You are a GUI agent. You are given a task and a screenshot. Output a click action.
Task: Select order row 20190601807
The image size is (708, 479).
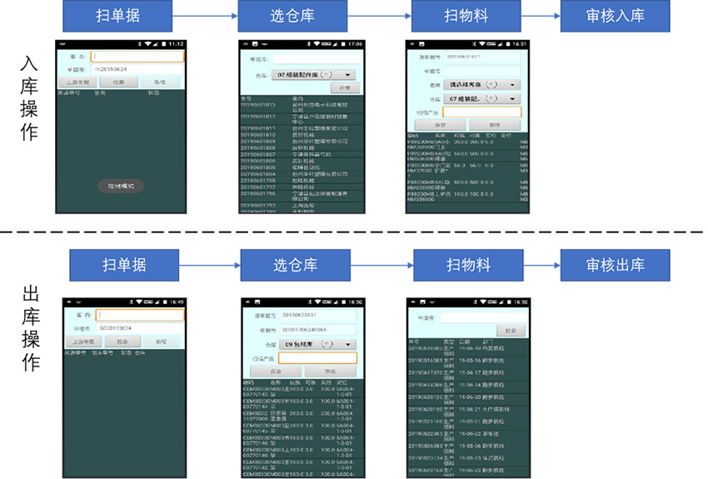[302, 154]
